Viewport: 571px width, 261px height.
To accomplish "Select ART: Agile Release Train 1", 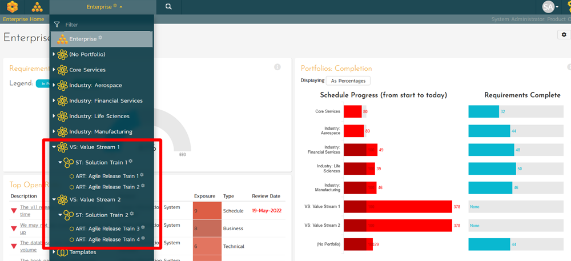I will click(x=107, y=176).
